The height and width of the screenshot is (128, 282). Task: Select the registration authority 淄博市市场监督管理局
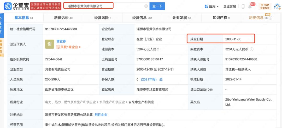(152, 89)
